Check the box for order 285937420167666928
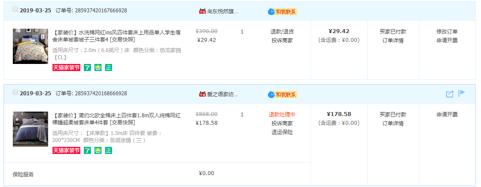Screen dimensions: 481x187 [x=15, y=10]
